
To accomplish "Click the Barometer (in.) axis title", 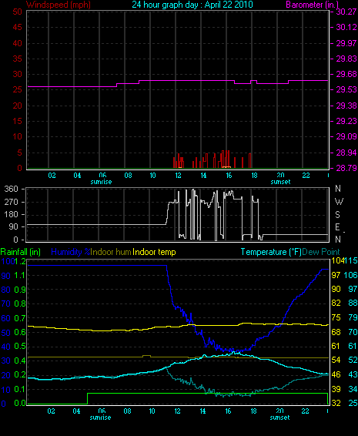I will click(x=312, y=5).
